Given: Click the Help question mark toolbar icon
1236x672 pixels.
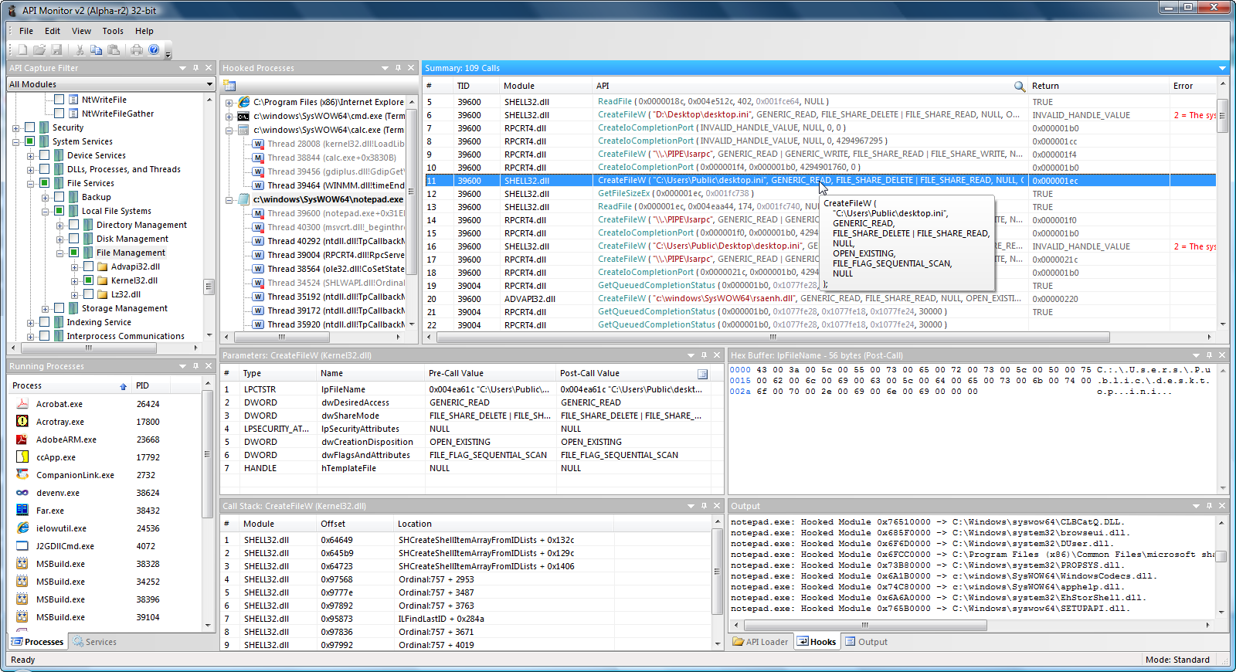Looking at the screenshot, I should tap(154, 50).
